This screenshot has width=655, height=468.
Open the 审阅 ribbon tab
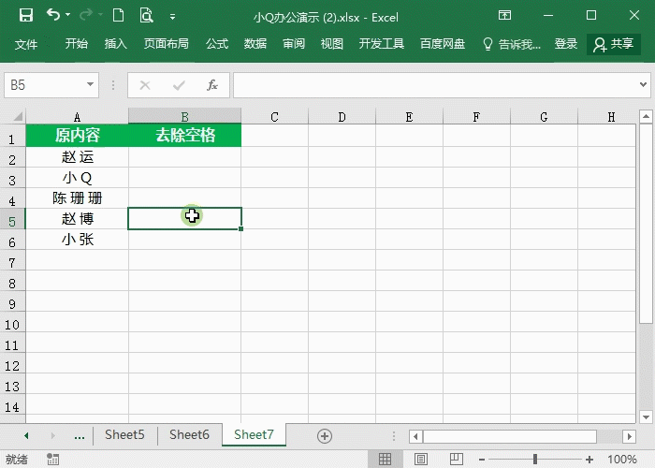293,43
